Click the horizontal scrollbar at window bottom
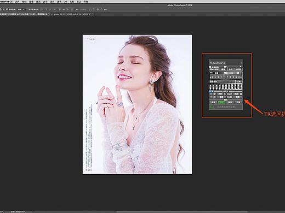 click(x=182, y=212)
